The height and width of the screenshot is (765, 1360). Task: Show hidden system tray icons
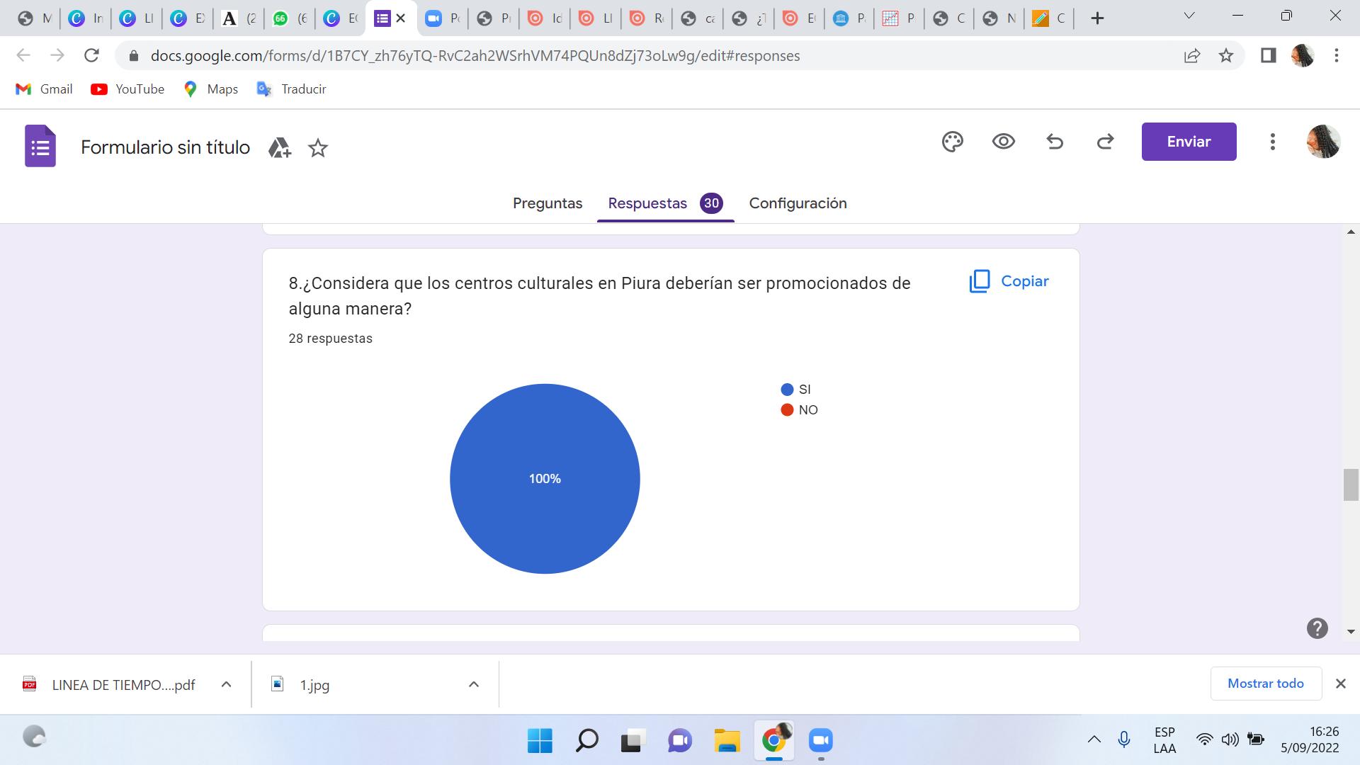click(x=1094, y=740)
